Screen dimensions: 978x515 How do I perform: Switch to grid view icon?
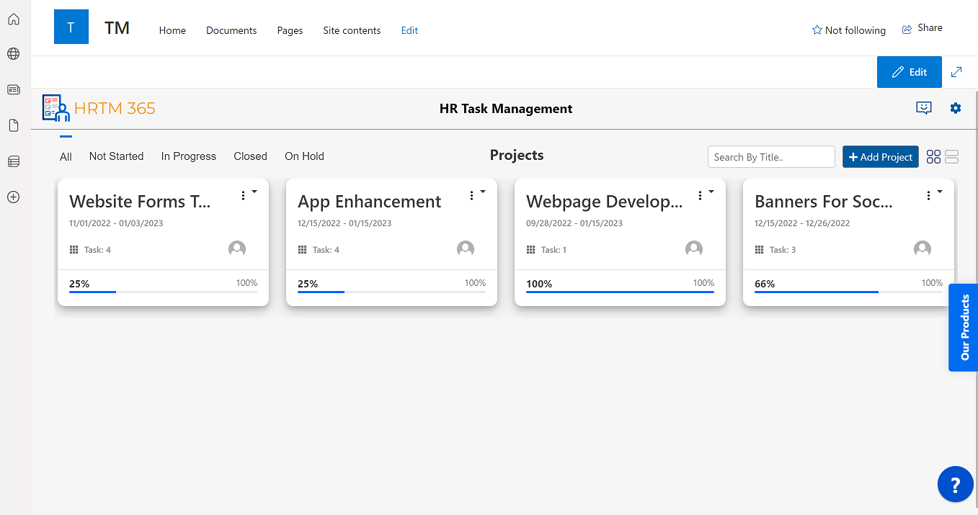[933, 156]
